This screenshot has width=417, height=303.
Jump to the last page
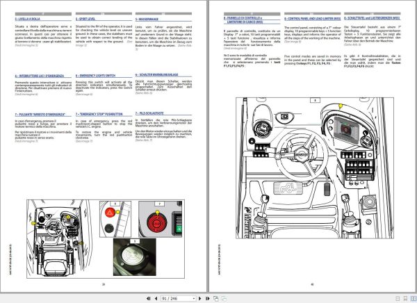[x=208, y=298]
